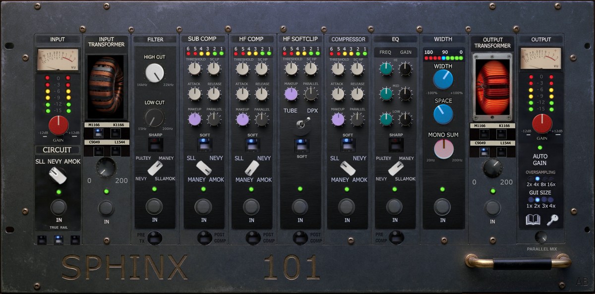Image resolution: width=595 pixels, height=294 pixels.
Task: Select K1166 on Input Transformer
Action: [116, 133]
